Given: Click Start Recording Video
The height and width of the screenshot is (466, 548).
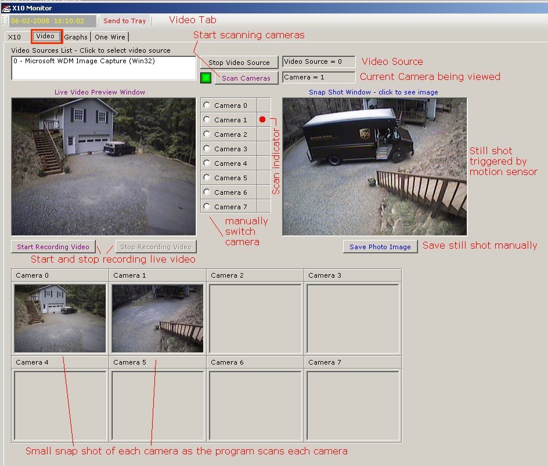Looking at the screenshot, I should coord(53,247).
